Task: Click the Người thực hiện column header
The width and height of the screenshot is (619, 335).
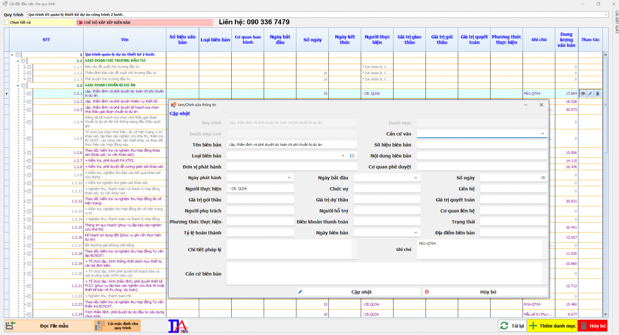Action: [377, 40]
